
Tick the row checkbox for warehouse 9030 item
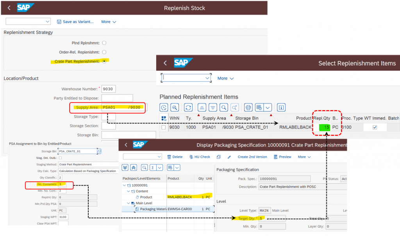click(x=164, y=127)
